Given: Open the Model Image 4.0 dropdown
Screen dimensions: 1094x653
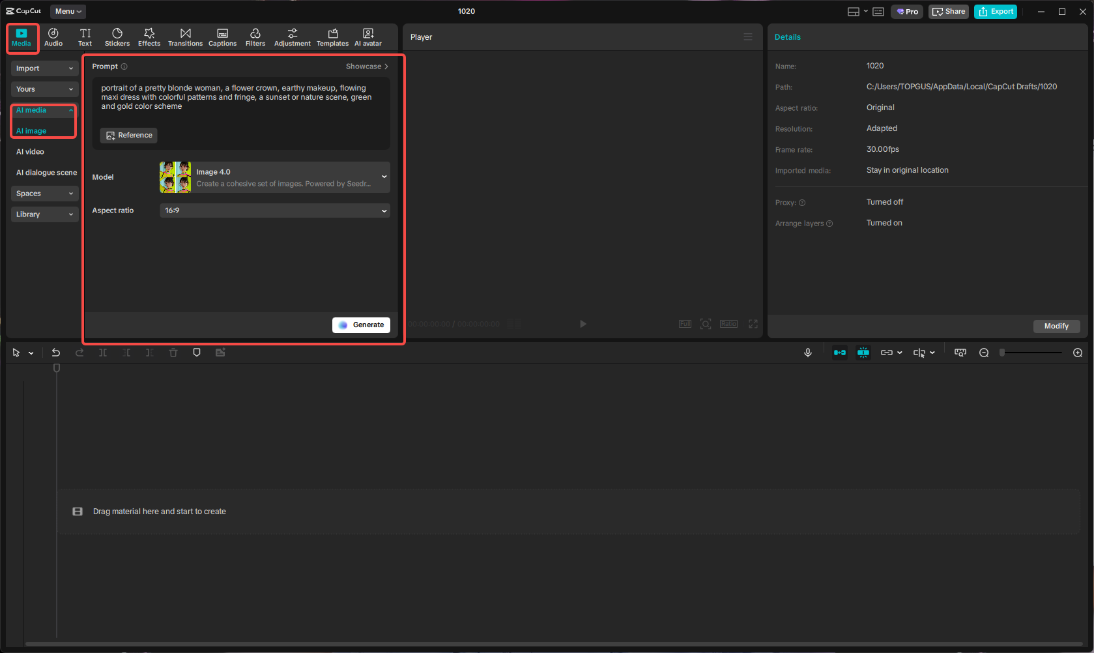Looking at the screenshot, I should point(275,177).
